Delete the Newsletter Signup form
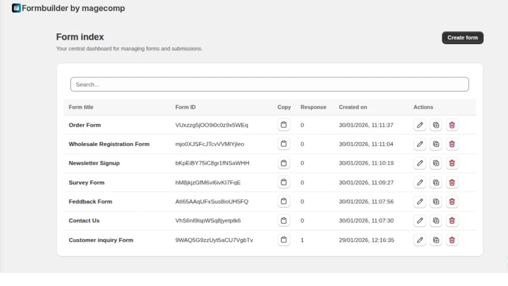 coord(452,163)
